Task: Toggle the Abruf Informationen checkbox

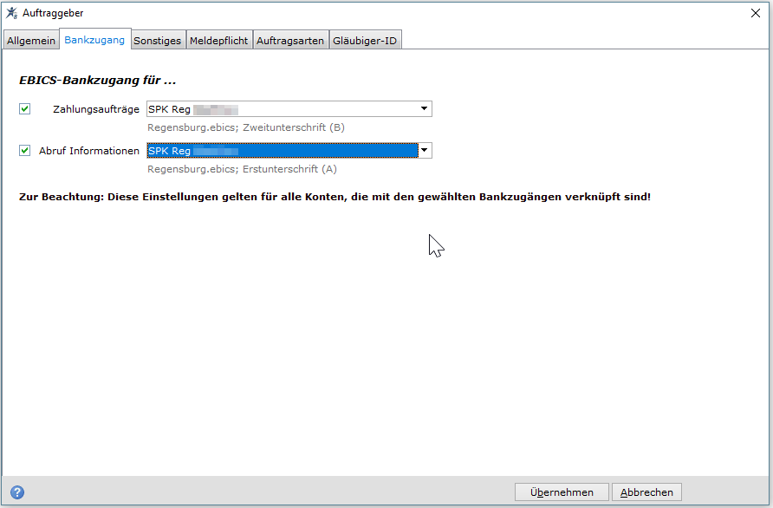Action: coord(24,150)
